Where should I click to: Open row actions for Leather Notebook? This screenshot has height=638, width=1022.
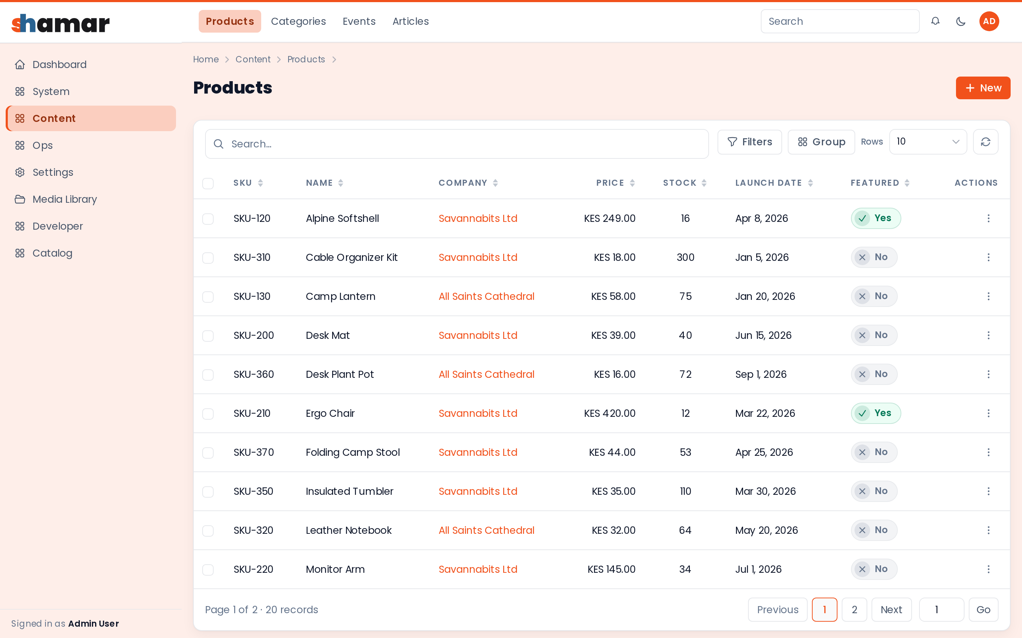[988, 530]
